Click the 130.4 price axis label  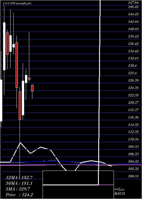(133, 66)
